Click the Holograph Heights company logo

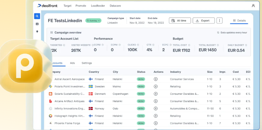[51, 116]
